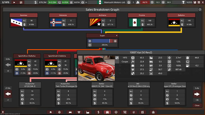Image resolution: width=205 pixels, height=115 pixels.
Task: Click the second save icon beside the floppy disk
Action: coord(199,2)
